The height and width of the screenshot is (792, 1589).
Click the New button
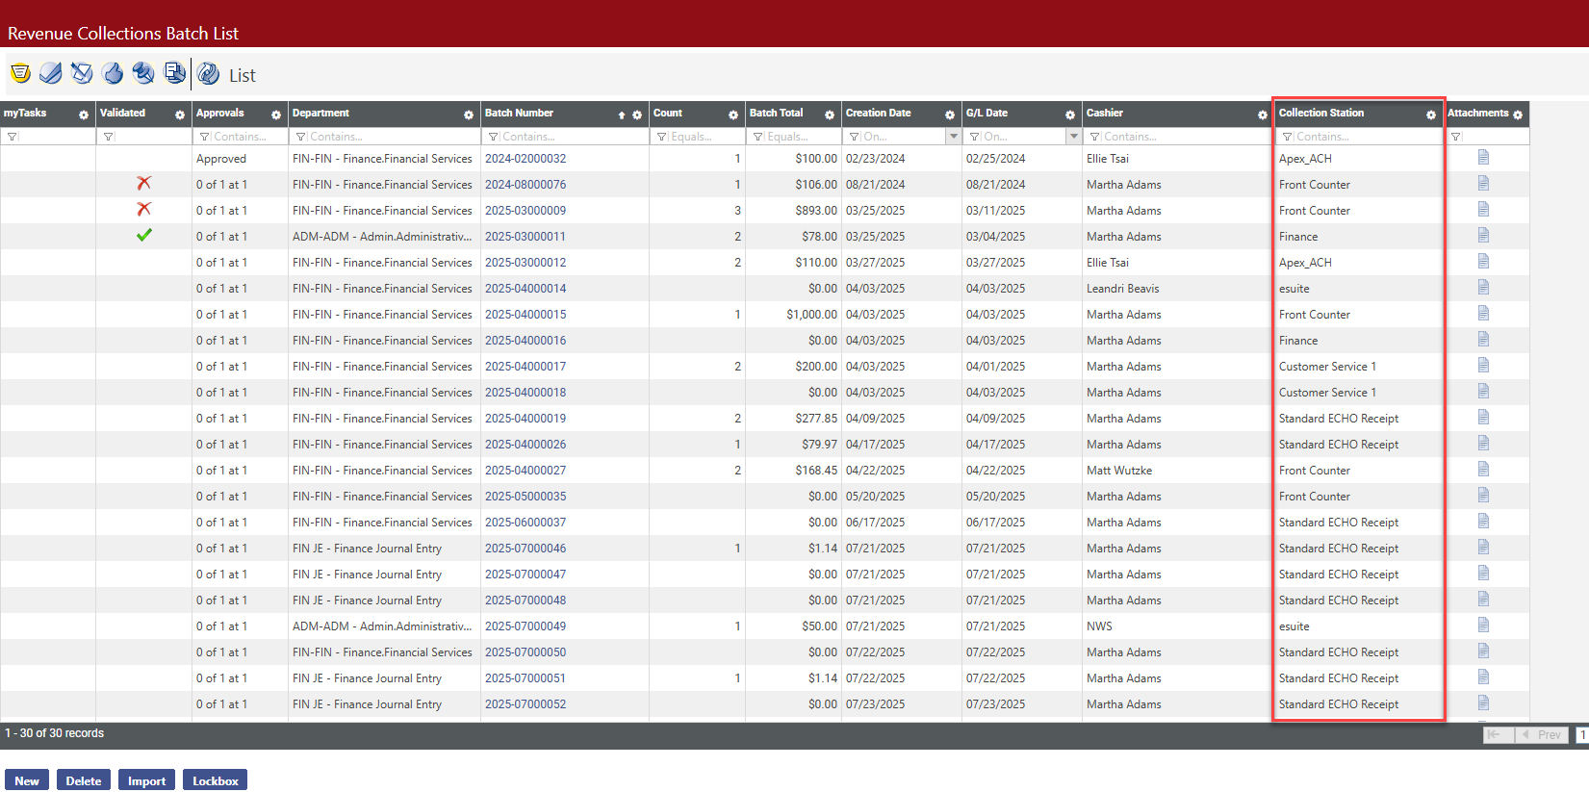27,780
